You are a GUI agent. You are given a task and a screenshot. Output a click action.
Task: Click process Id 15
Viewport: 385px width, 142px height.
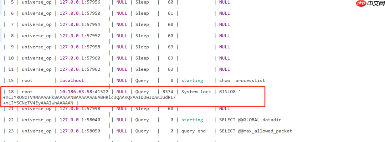(x=11, y=80)
